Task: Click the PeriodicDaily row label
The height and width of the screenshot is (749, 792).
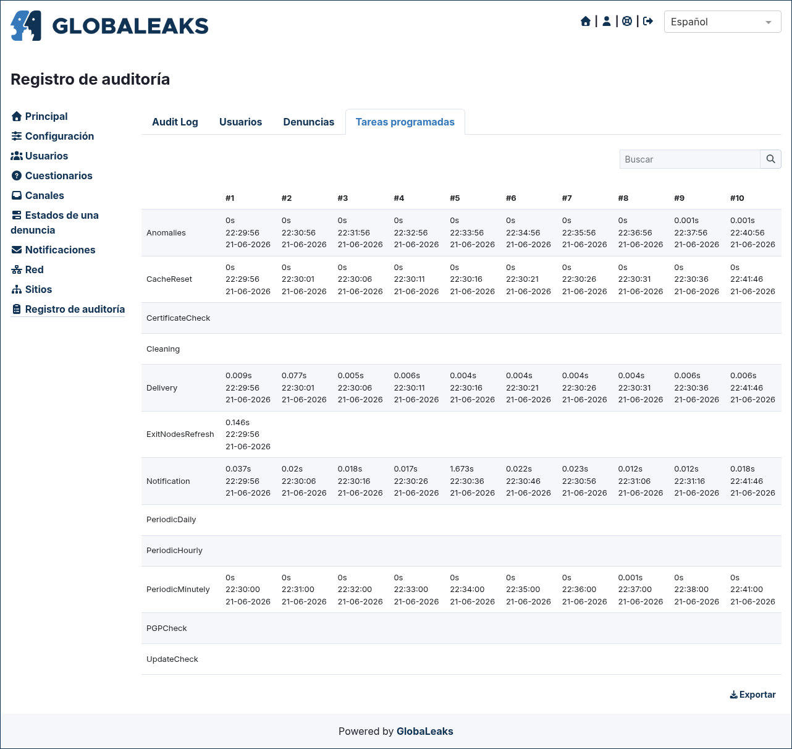Action: pyautogui.click(x=171, y=519)
